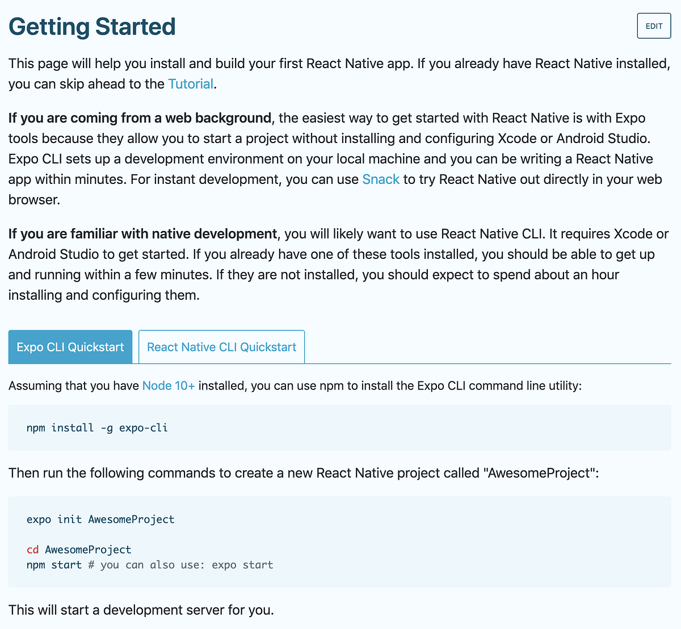This screenshot has height=629, width=681.
Task: Open the Node 10+ download link
Action: (x=169, y=385)
